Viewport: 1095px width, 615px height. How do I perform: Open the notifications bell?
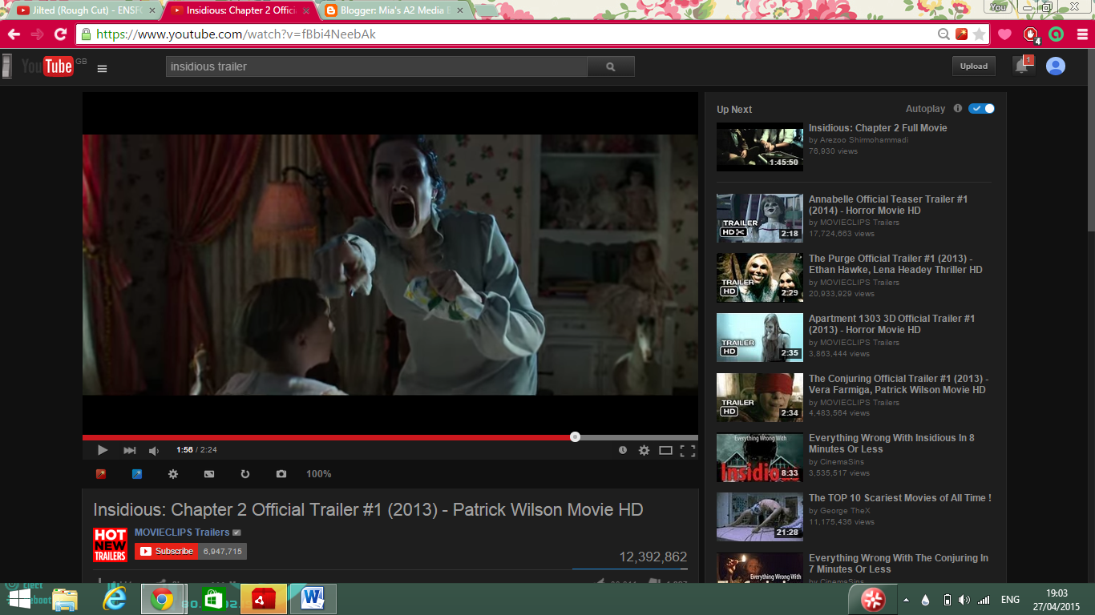click(x=1022, y=66)
